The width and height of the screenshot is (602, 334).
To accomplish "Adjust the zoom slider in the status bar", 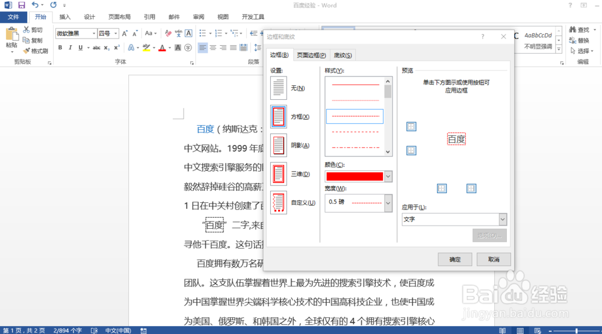I will tap(576, 330).
